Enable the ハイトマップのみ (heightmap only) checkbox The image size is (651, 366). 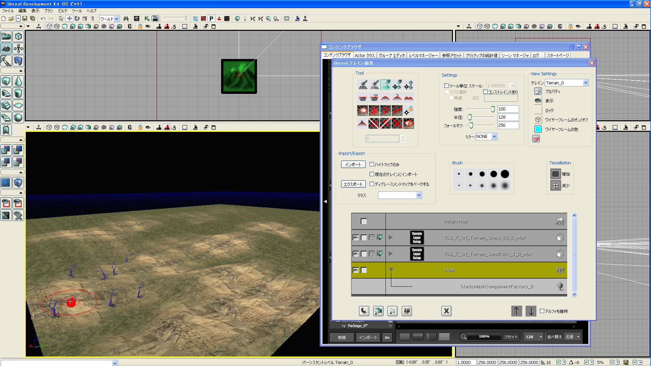pos(372,164)
